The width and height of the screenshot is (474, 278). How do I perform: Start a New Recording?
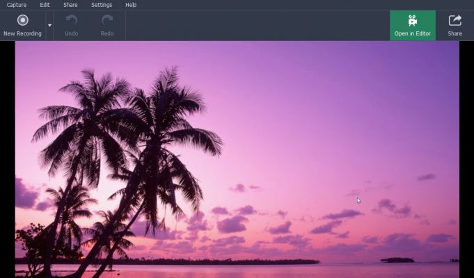pos(23,26)
